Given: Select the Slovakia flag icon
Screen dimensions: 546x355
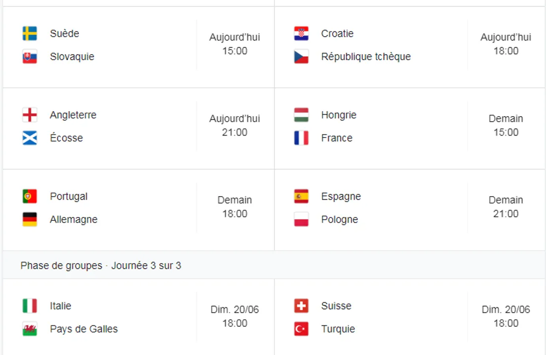Looking at the screenshot, I should coord(30,57).
